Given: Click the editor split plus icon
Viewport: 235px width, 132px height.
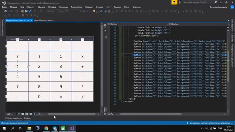Looking at the screenshot, I should coord(228,27).
